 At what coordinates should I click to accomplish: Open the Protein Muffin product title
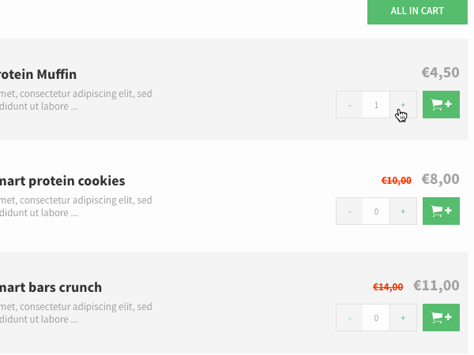(38, 74)
